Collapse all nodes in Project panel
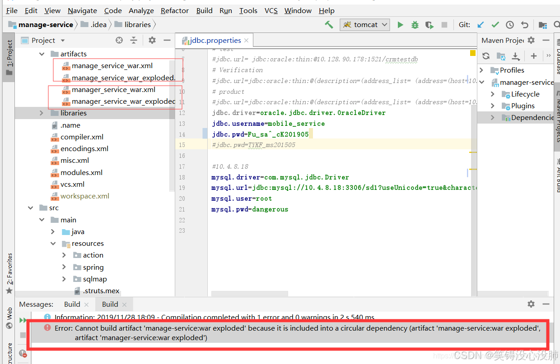The image size is (560, 364). (134, 40)
